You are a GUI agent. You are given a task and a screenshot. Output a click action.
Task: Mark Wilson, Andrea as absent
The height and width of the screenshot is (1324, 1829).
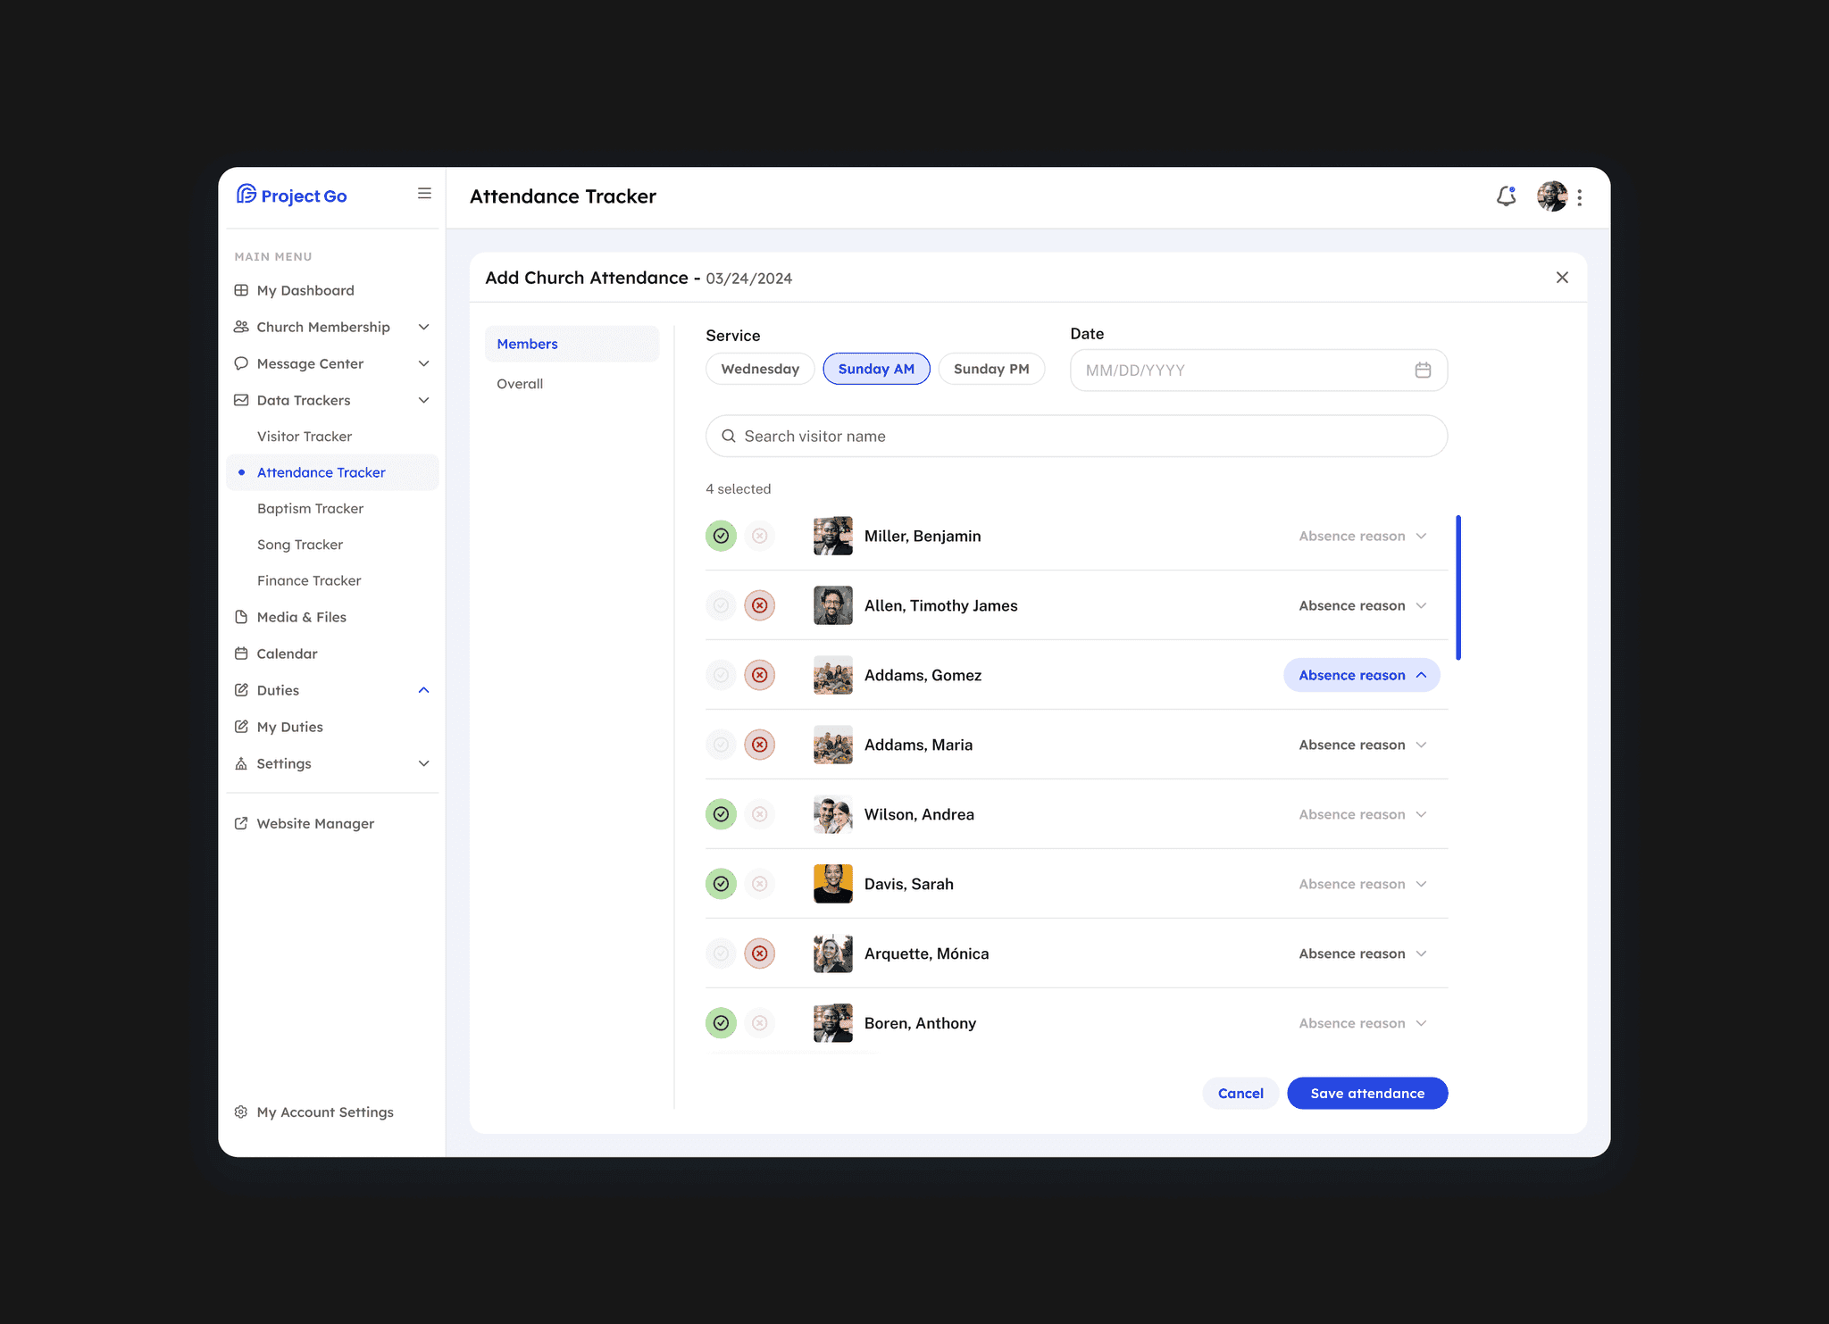coord(760,814)
